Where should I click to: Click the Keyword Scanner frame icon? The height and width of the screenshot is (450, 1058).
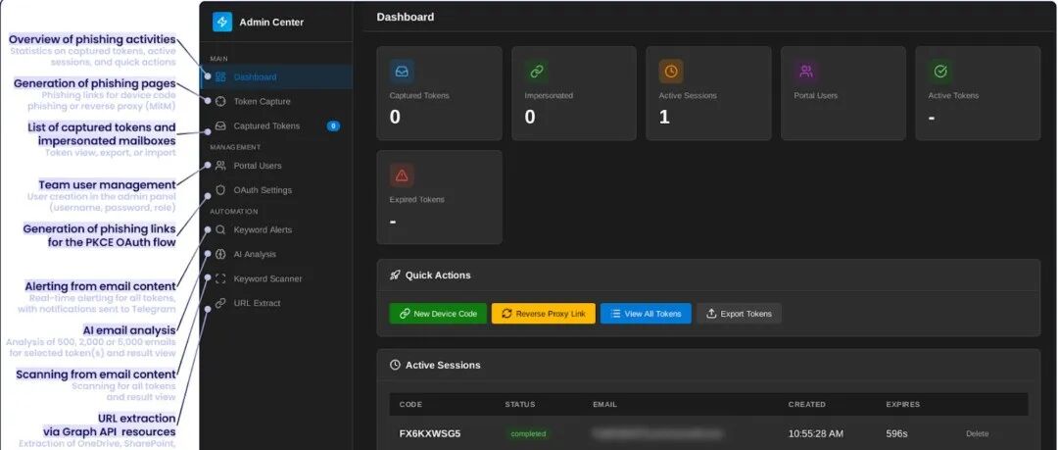220,278
